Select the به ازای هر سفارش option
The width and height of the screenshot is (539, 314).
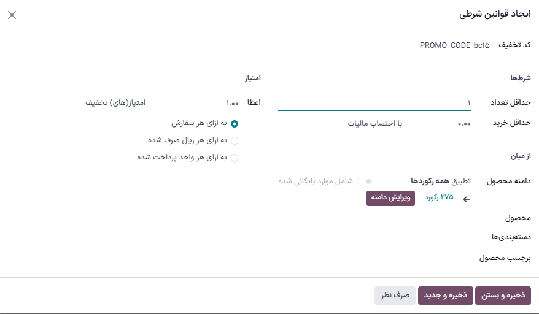[234, 123]
